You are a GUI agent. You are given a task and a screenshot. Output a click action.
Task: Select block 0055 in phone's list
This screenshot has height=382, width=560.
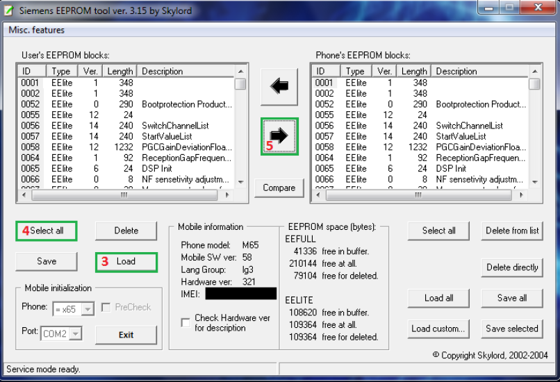[421, 115]
